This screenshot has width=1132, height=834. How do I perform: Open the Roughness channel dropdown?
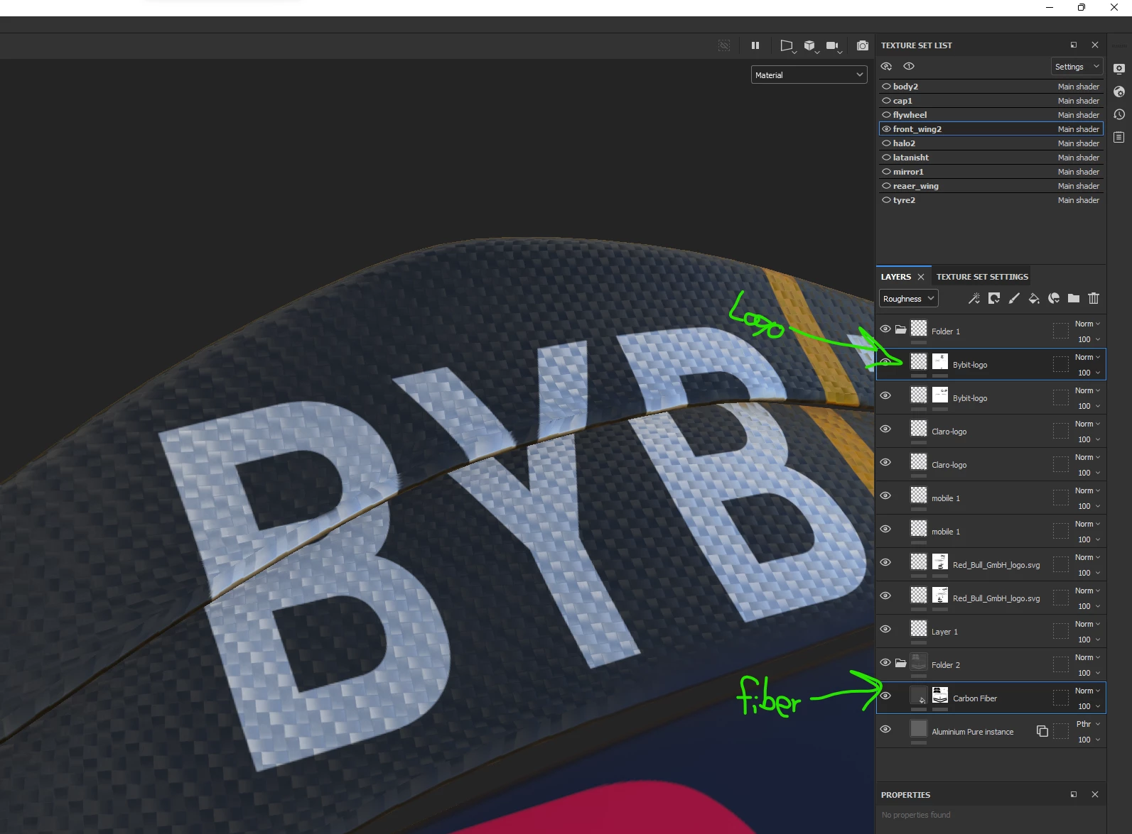point(909,298)
